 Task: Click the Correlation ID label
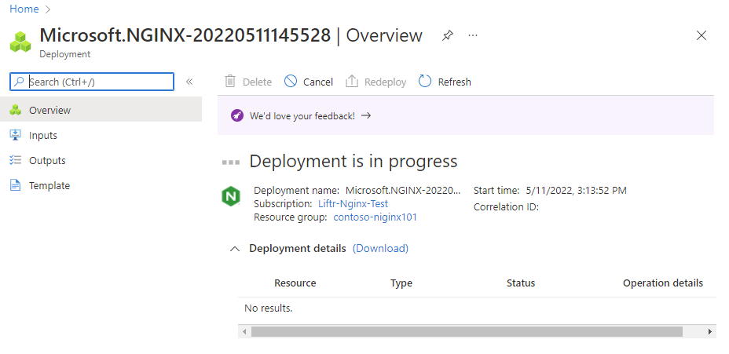click(507, 207)
